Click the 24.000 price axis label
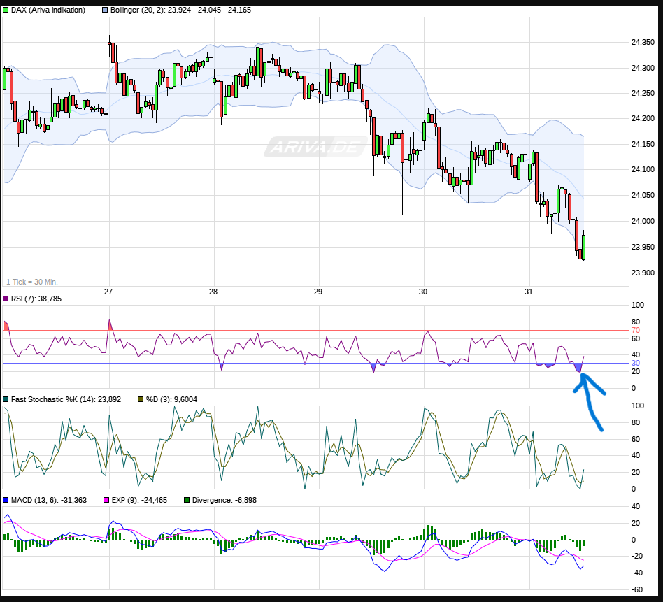Image resolution: width=663 pixels, height=602 pixels. tap(643, 221)
